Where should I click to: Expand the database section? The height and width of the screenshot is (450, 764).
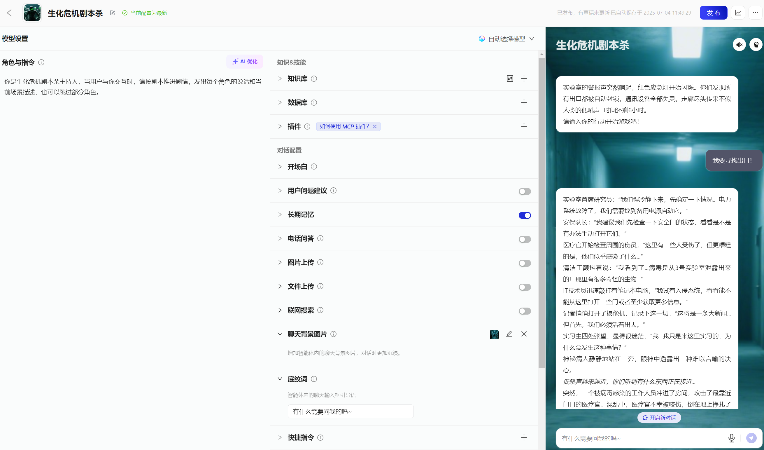[280, 102]
